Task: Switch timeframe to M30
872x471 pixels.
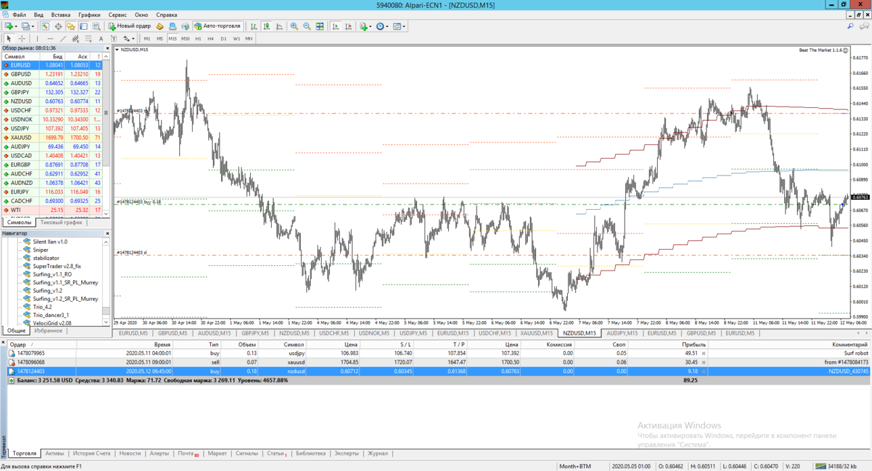Action: point(185,38)
